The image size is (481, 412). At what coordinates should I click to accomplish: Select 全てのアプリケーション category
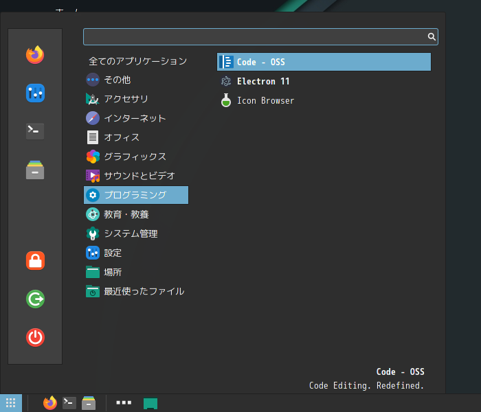[136, 61]
